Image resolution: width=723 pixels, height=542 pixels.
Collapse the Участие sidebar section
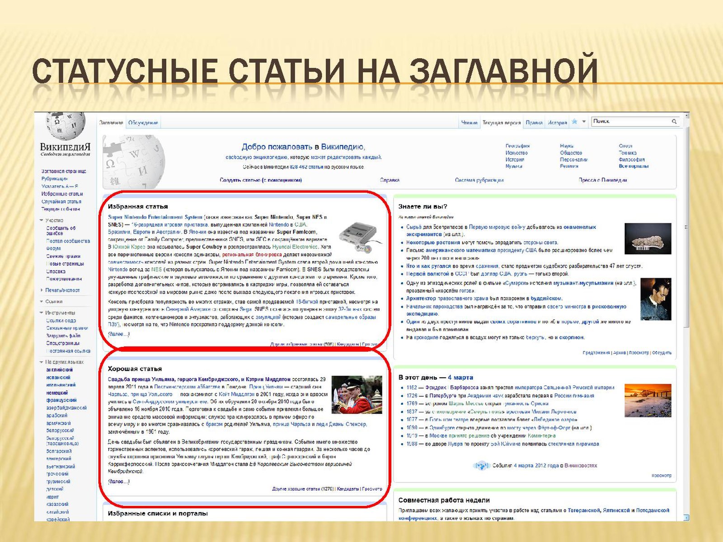click(42, 220)
